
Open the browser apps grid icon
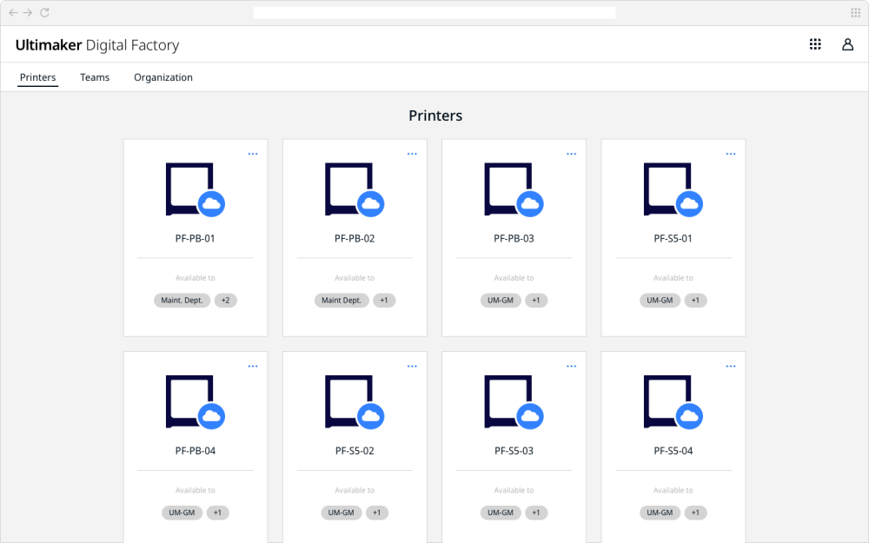click(x=856, y=13)
